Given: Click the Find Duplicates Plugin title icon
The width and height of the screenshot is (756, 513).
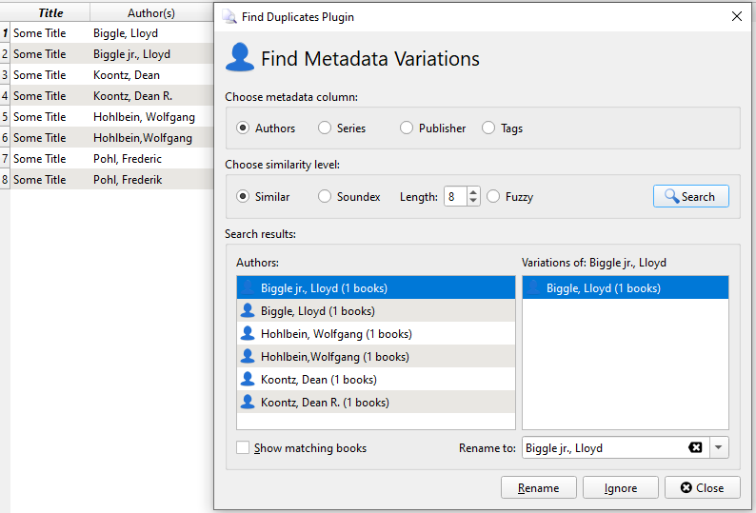Looking at the screenshot, I should coord(229,16).
